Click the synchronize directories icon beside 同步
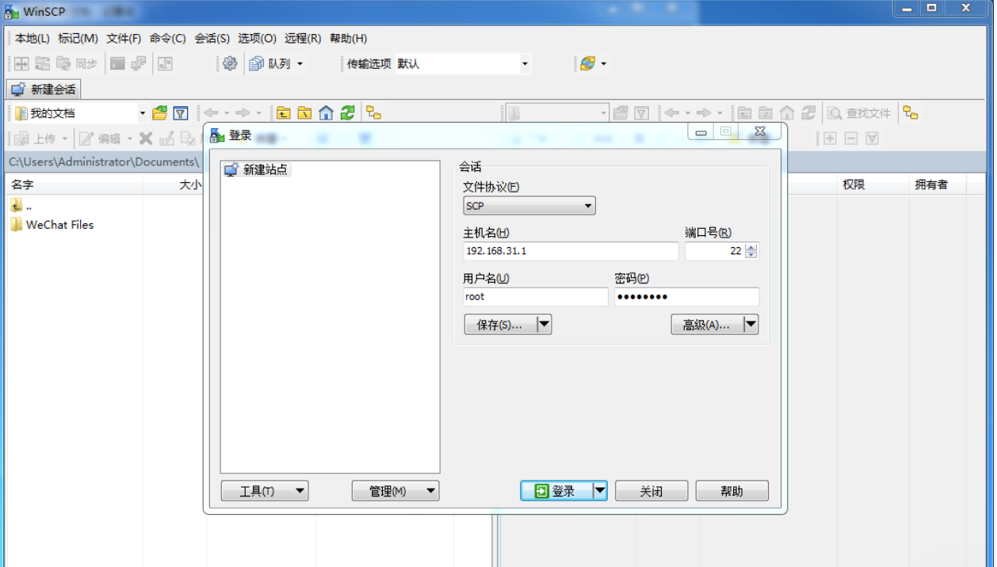Screen dimensions: 997x567 coord(42,64)
